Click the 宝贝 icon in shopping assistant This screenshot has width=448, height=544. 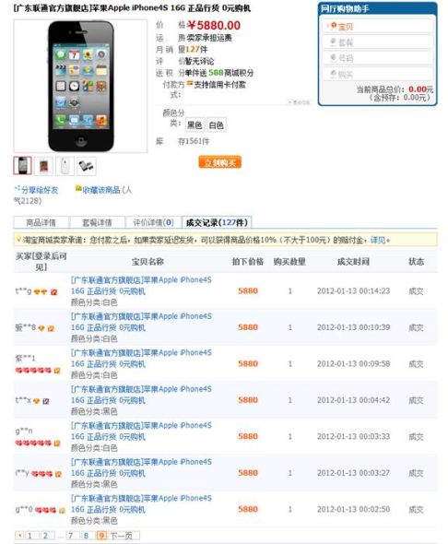pos(334,26)
